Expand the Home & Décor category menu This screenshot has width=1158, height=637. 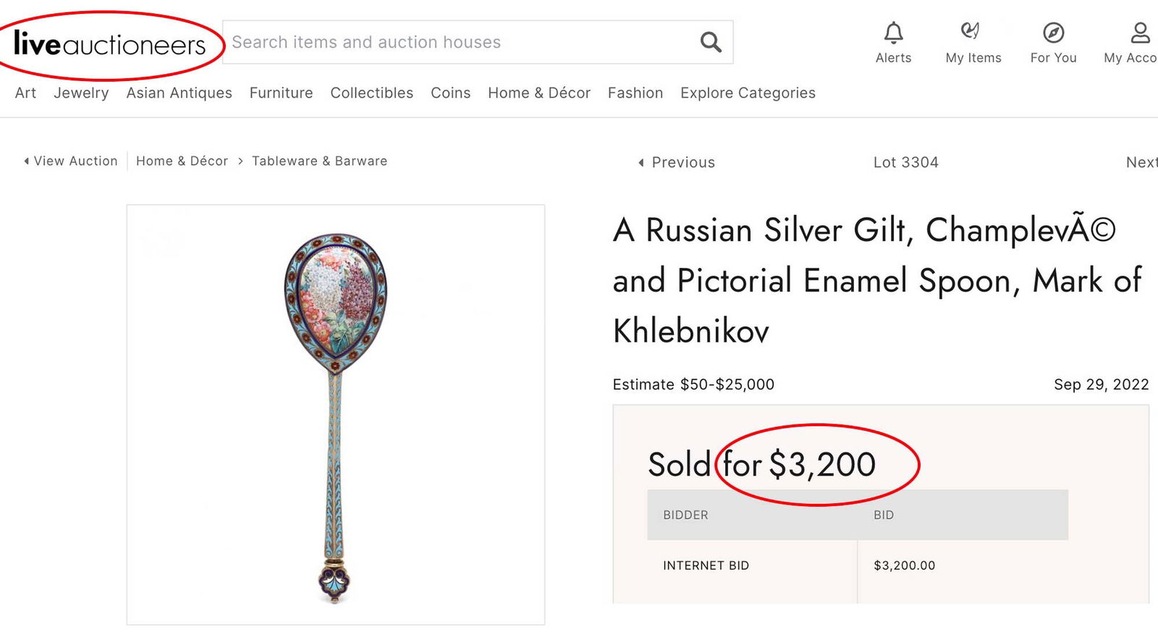coord(538,93)
